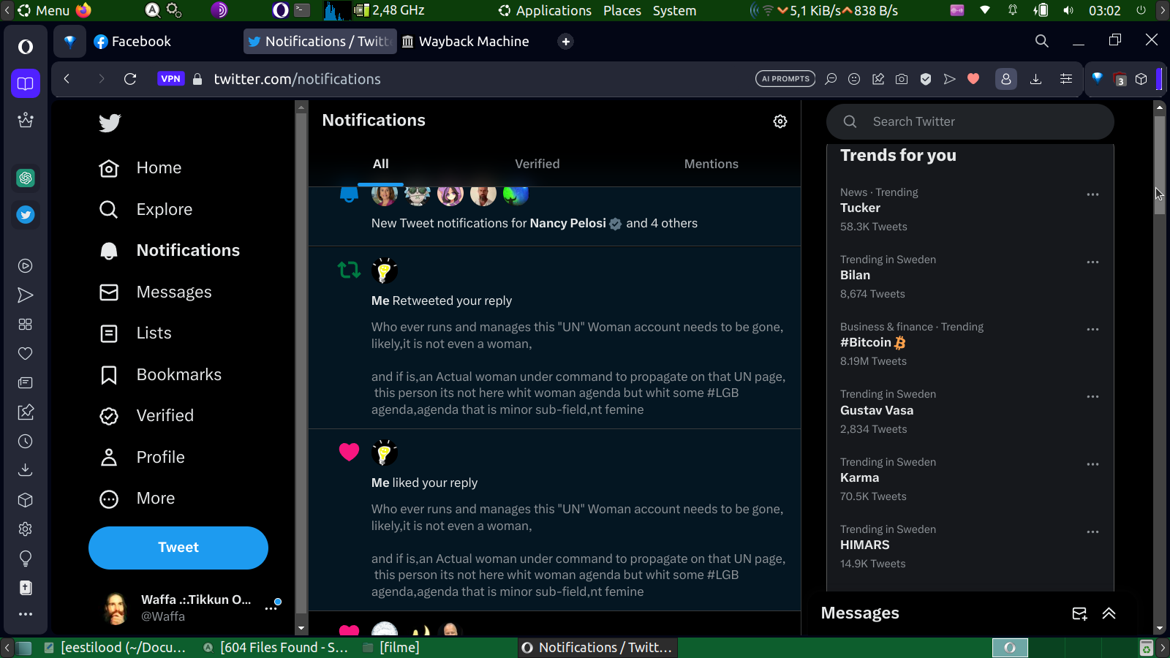Switch to the Verified notifications tab
Screen dimensions: 1170x658
pyautogui.click(x=537, y=164)
